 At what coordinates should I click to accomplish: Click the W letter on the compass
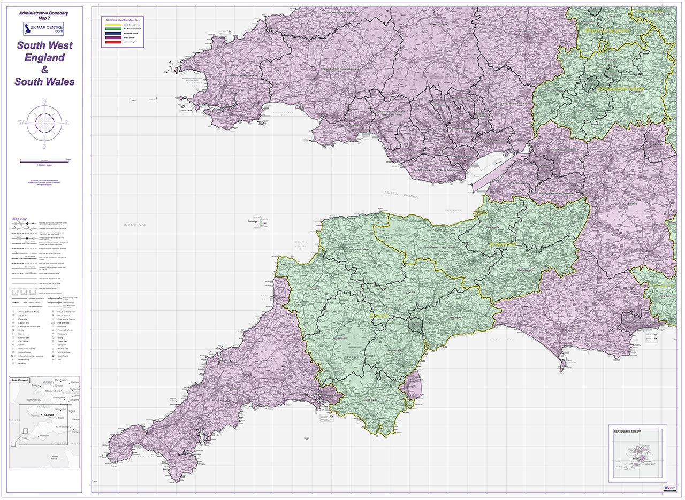click(21, 123)
